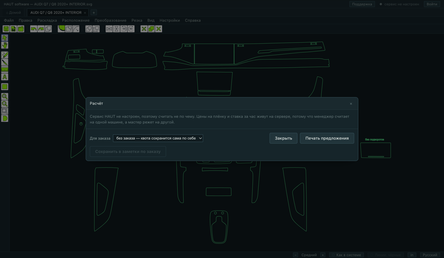Click the 'Печать предложения' button

(x=327, y=138)
